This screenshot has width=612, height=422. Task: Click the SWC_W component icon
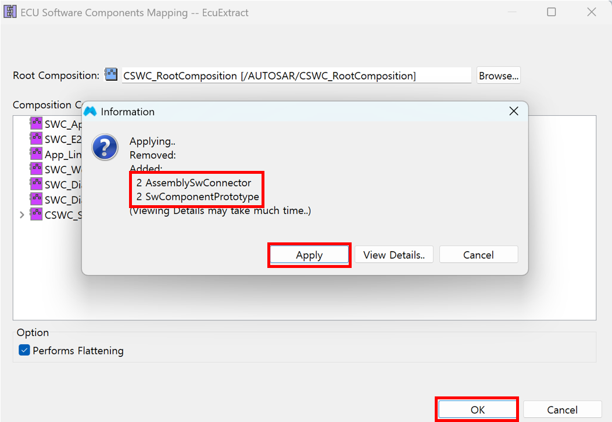[x=36, y=169]
